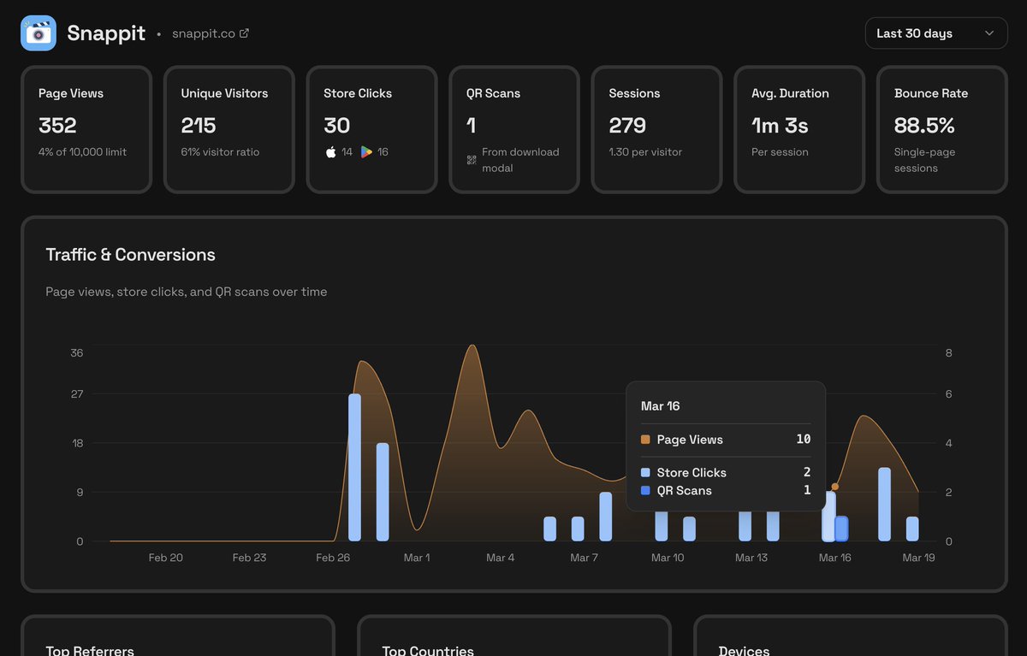Click the Mar 19 axis label

tap(918, 558)
